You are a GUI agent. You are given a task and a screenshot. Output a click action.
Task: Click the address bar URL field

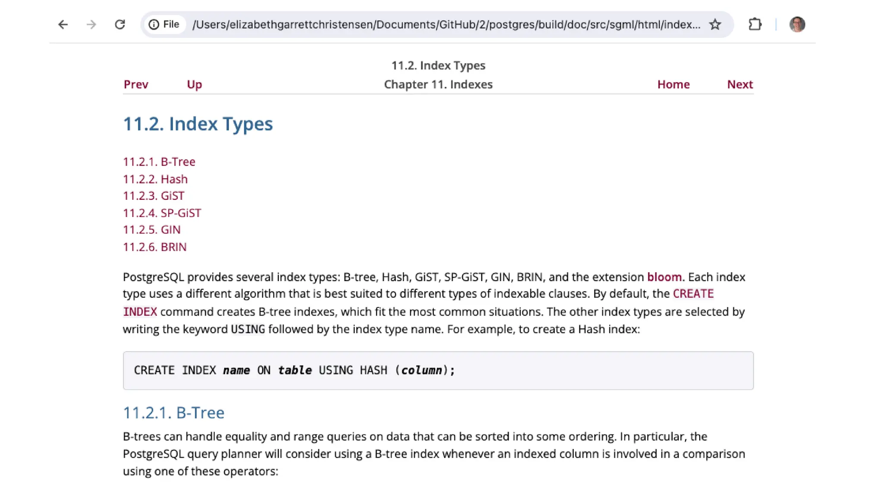(x=446, y=25)
